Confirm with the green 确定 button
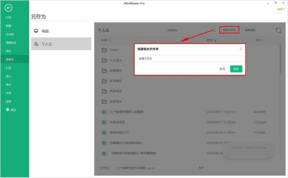The height and width of the screenshot is (178, 288). 236,69
